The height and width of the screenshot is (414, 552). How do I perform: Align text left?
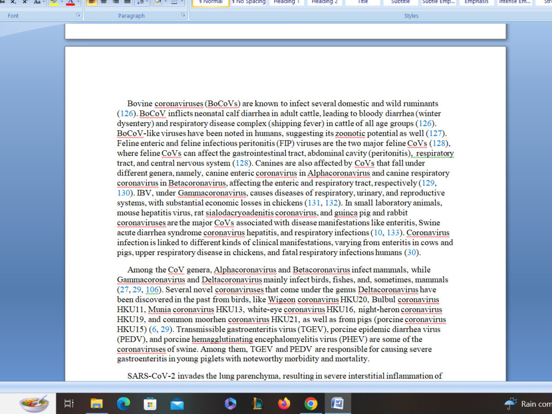(x=92, y=2)
